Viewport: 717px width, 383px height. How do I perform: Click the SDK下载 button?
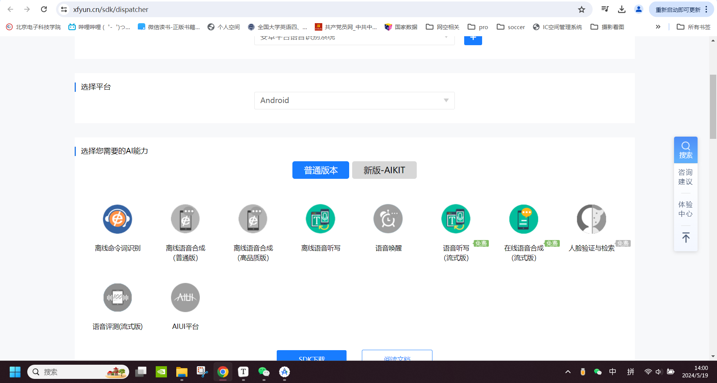(311, 356)
